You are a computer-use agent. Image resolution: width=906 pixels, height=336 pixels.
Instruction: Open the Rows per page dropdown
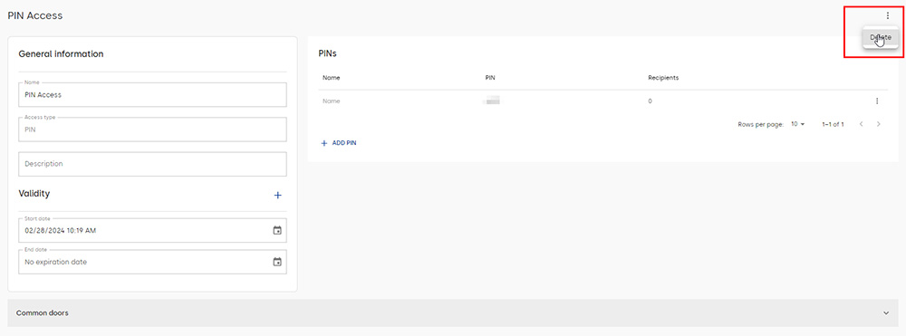(x=798, y=124)
